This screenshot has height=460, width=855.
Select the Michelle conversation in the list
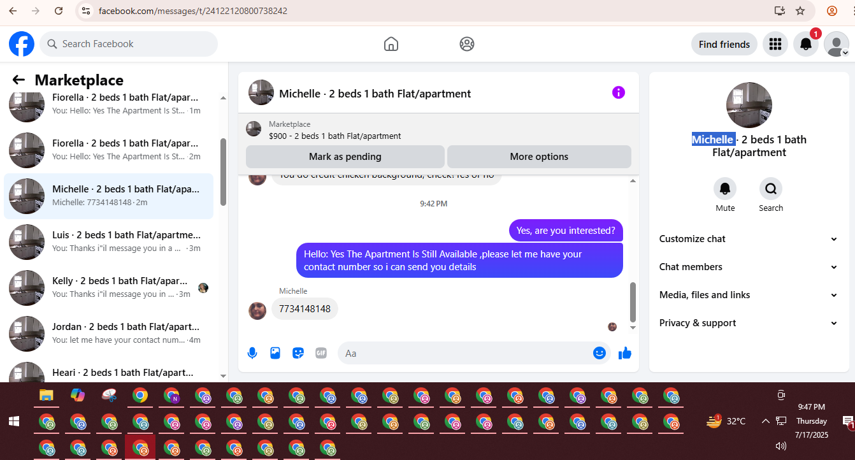108,196
